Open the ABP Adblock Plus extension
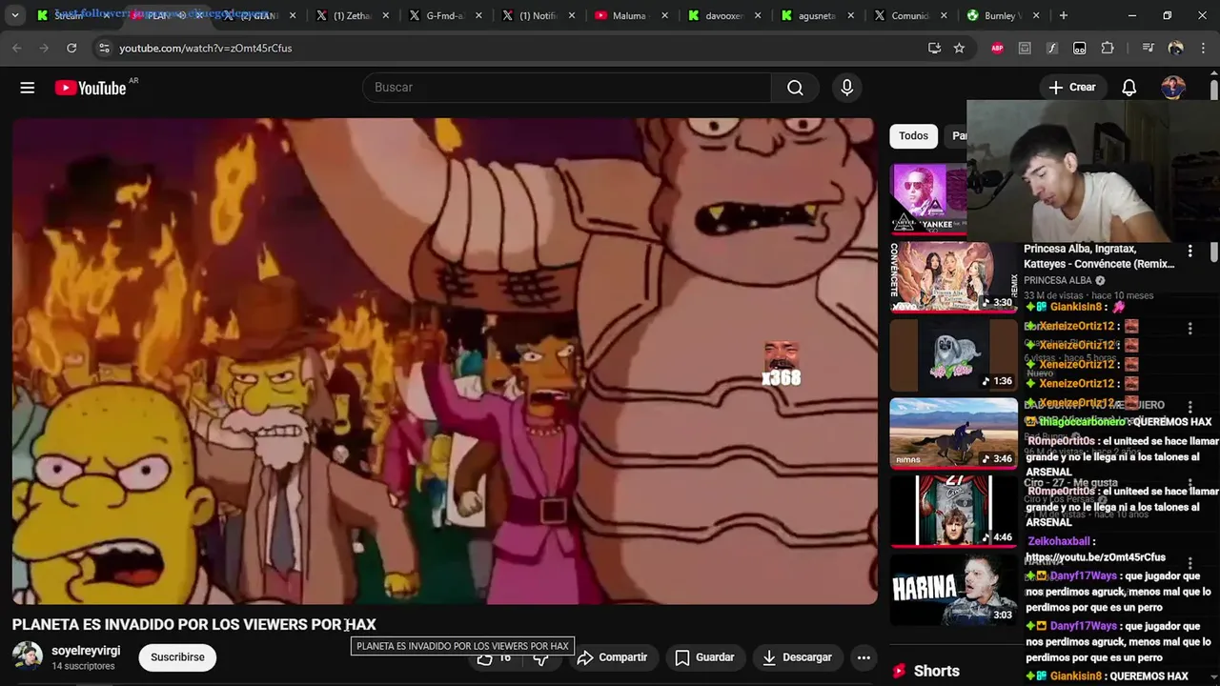The image size is (1220, 686). tap(997, 48)
